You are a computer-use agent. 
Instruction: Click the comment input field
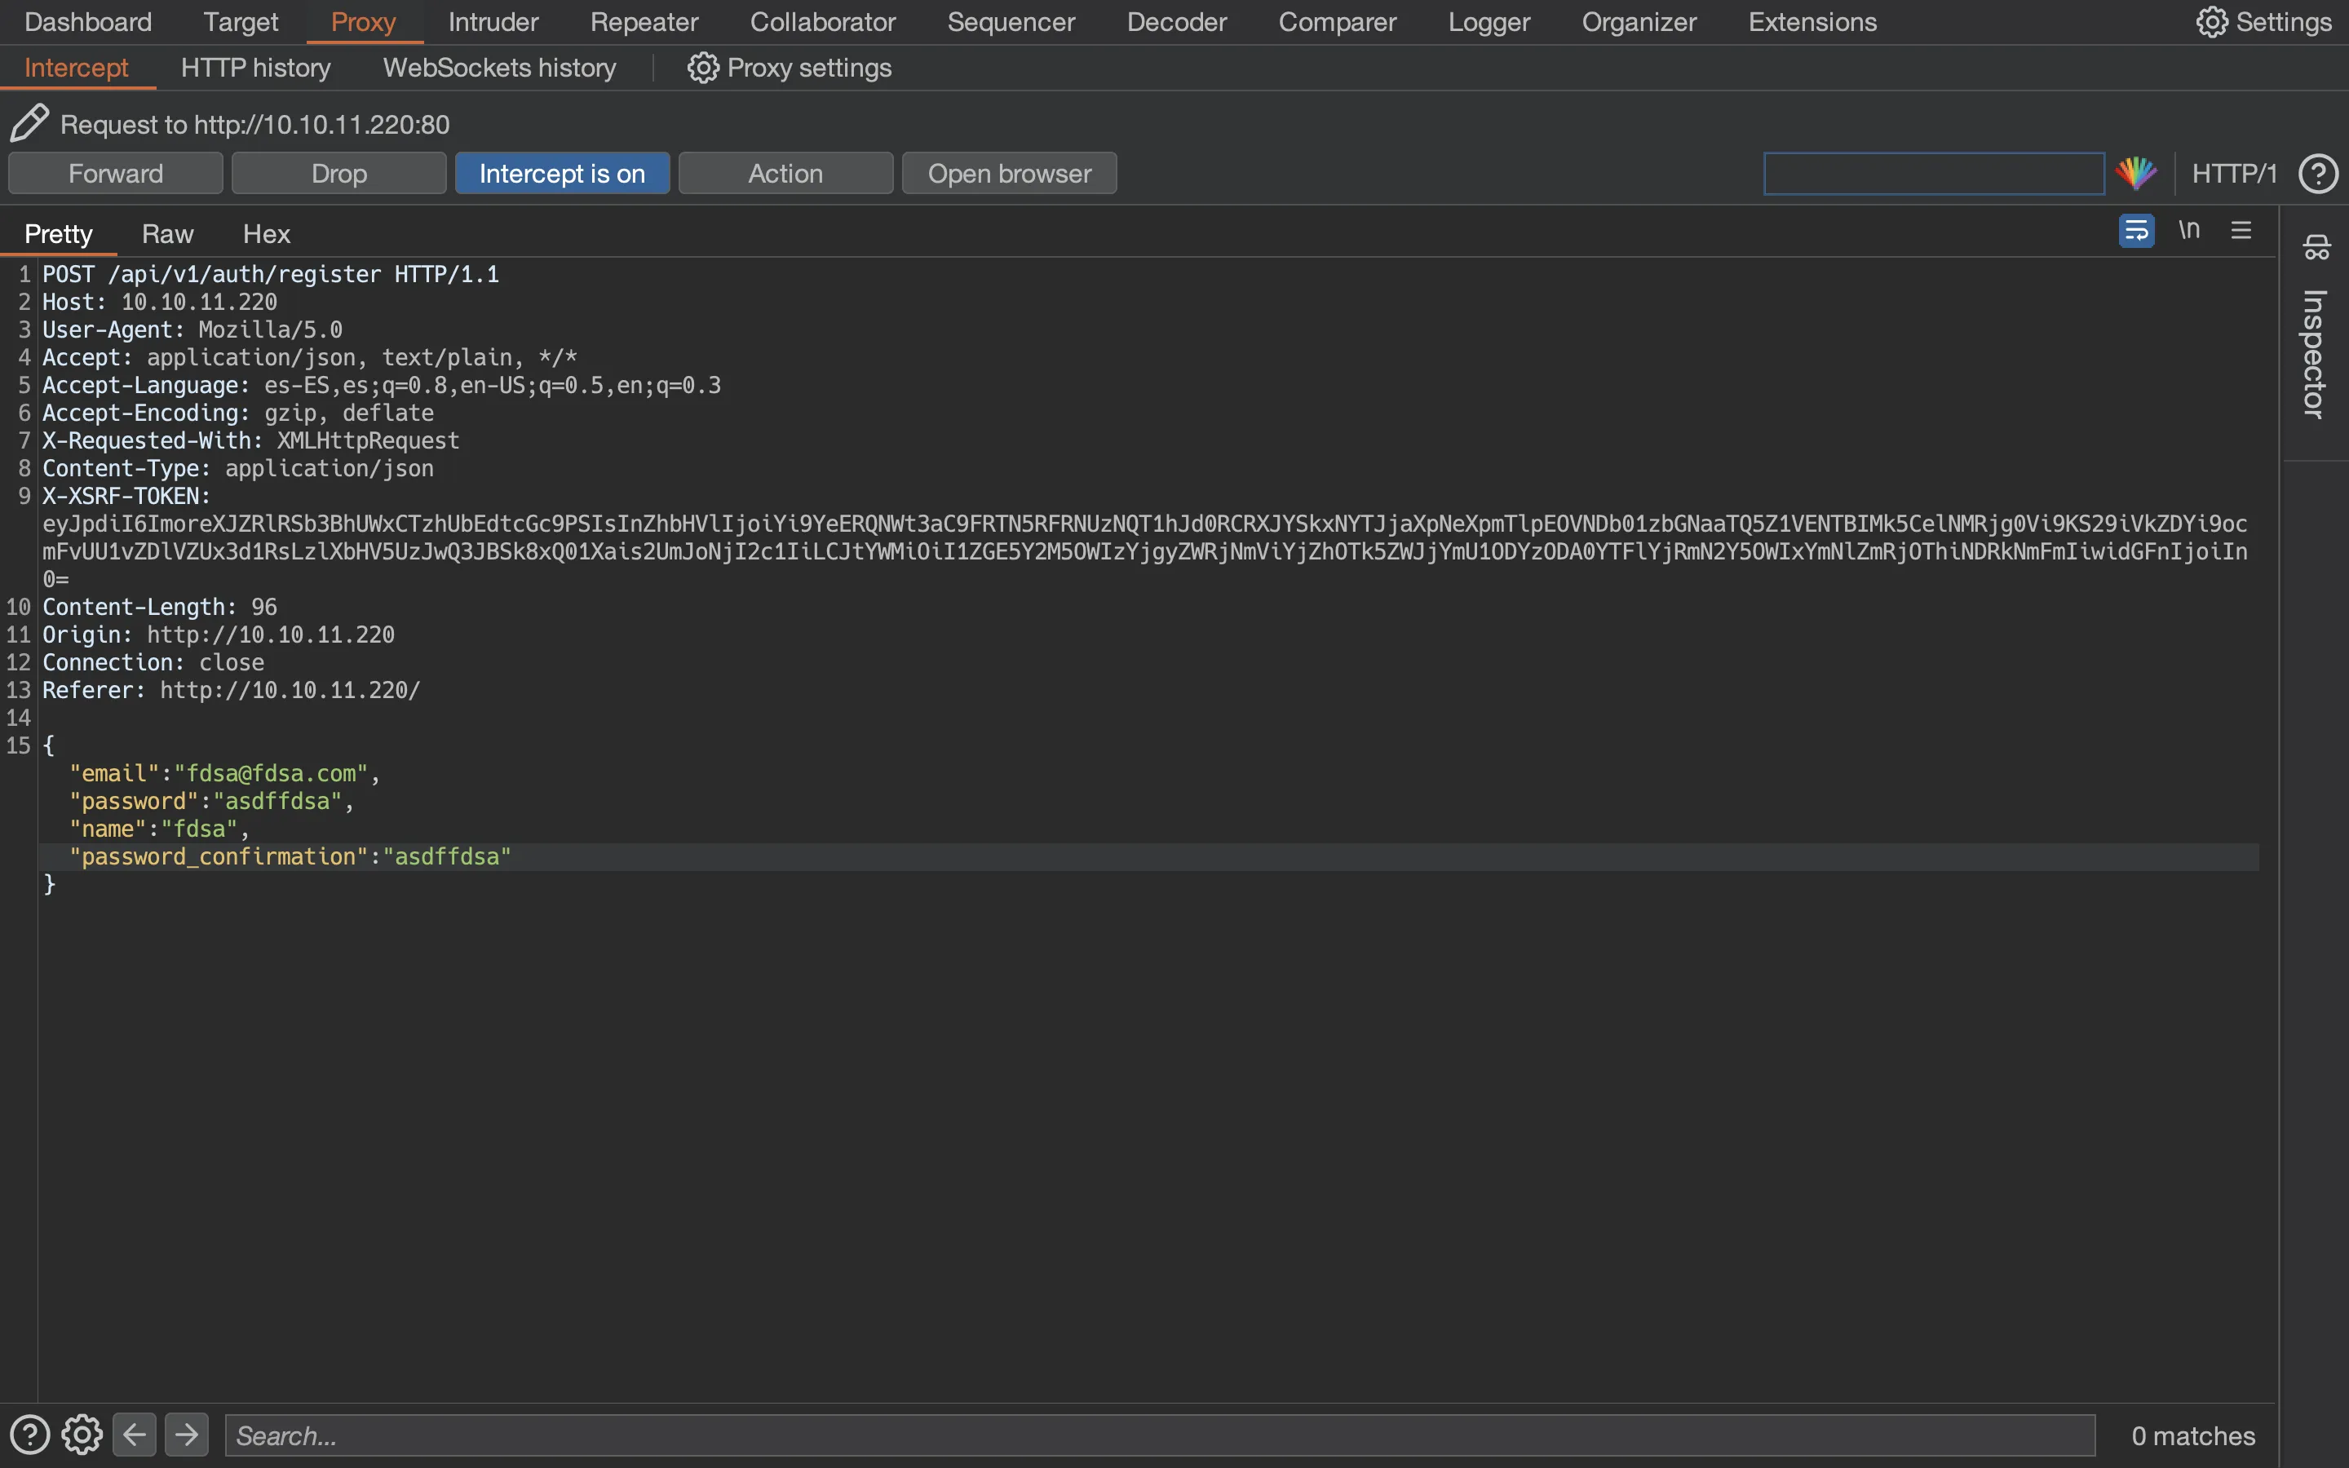tap(1934, 174)
